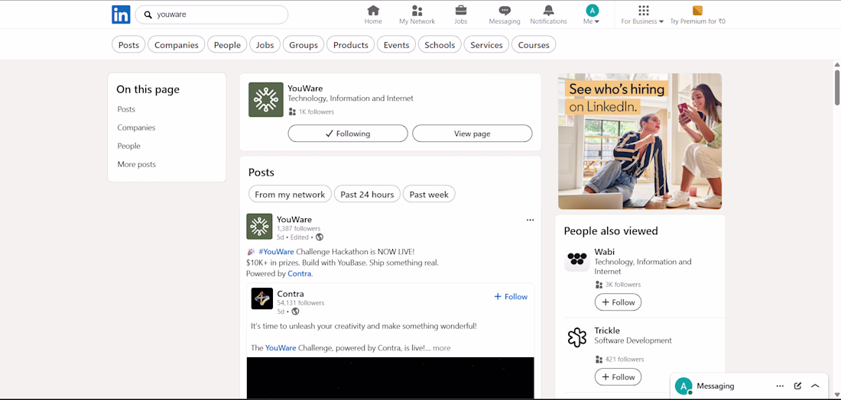Expand post text with more
The width and height of the screenshot is (841, 400).
tap(442, 348)
